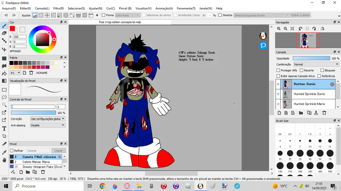Screen dimensions: 341x191
Task: Rotate canvas right in Navigator
Action: coord(314,29)
